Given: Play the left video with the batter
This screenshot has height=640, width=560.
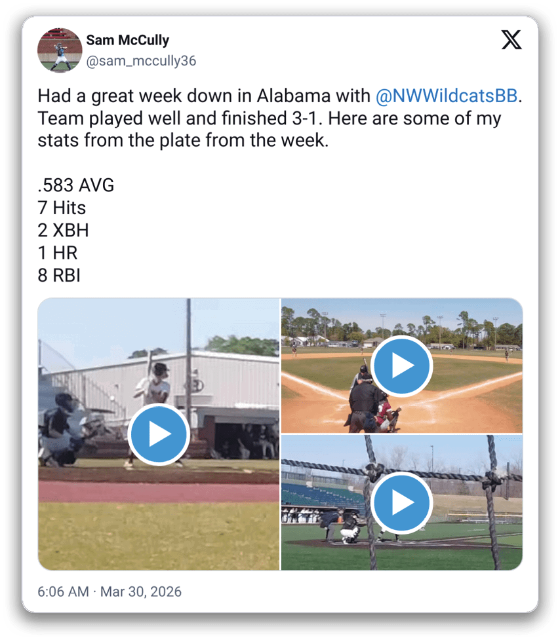Looking at the screenshot, I should click(159, 434).
